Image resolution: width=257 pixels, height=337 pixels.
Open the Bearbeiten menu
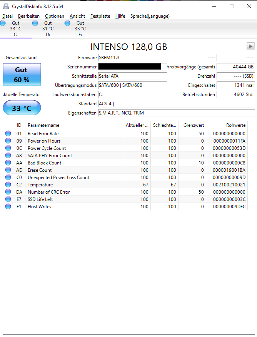[x=29, y=16]
